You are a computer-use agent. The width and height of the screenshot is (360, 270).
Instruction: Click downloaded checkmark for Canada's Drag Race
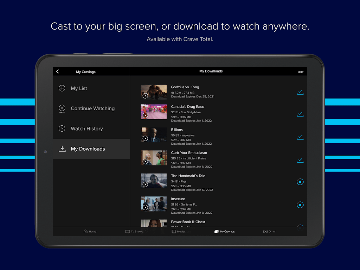pyautogui.click(x=300, y=114)
